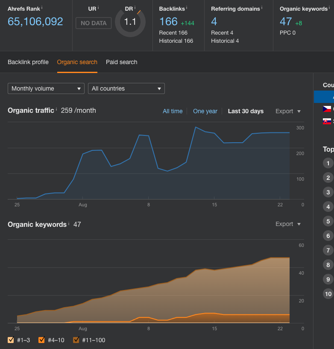This screenshot has height=349, width=334.
Task: Click the info icon next to DR
Action: pyautogui.click(x=135, y=8)
